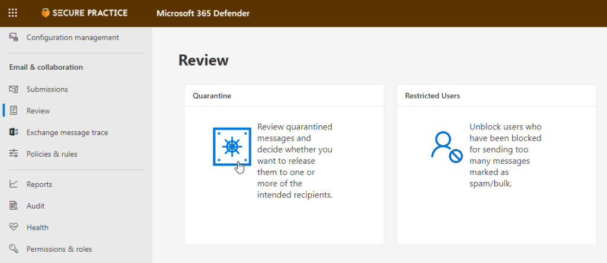Click the Restricted Users blocked person icon

click(x=446, y=147)
